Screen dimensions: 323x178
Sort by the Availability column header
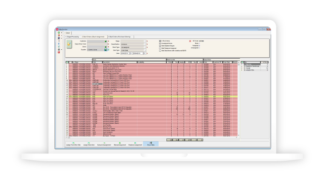(x=152, y=62)
